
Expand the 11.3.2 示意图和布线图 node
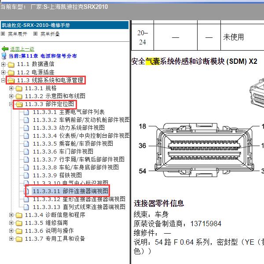click(11, 96)
